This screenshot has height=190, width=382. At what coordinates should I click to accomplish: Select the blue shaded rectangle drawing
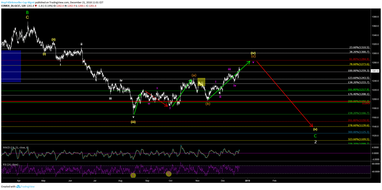click(x=11, y=66)
